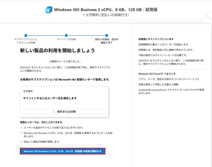Click 試用期間中に最大 1 人のユーザーを追加します text
The height and width of the screenshot is (167, 212).
coord(164,45)
